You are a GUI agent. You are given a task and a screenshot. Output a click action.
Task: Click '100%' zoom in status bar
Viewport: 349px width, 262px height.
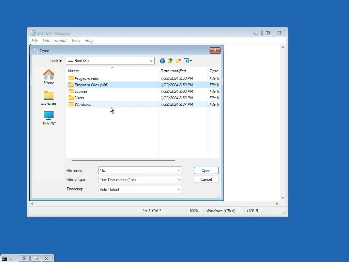click(x=194, y=211)
